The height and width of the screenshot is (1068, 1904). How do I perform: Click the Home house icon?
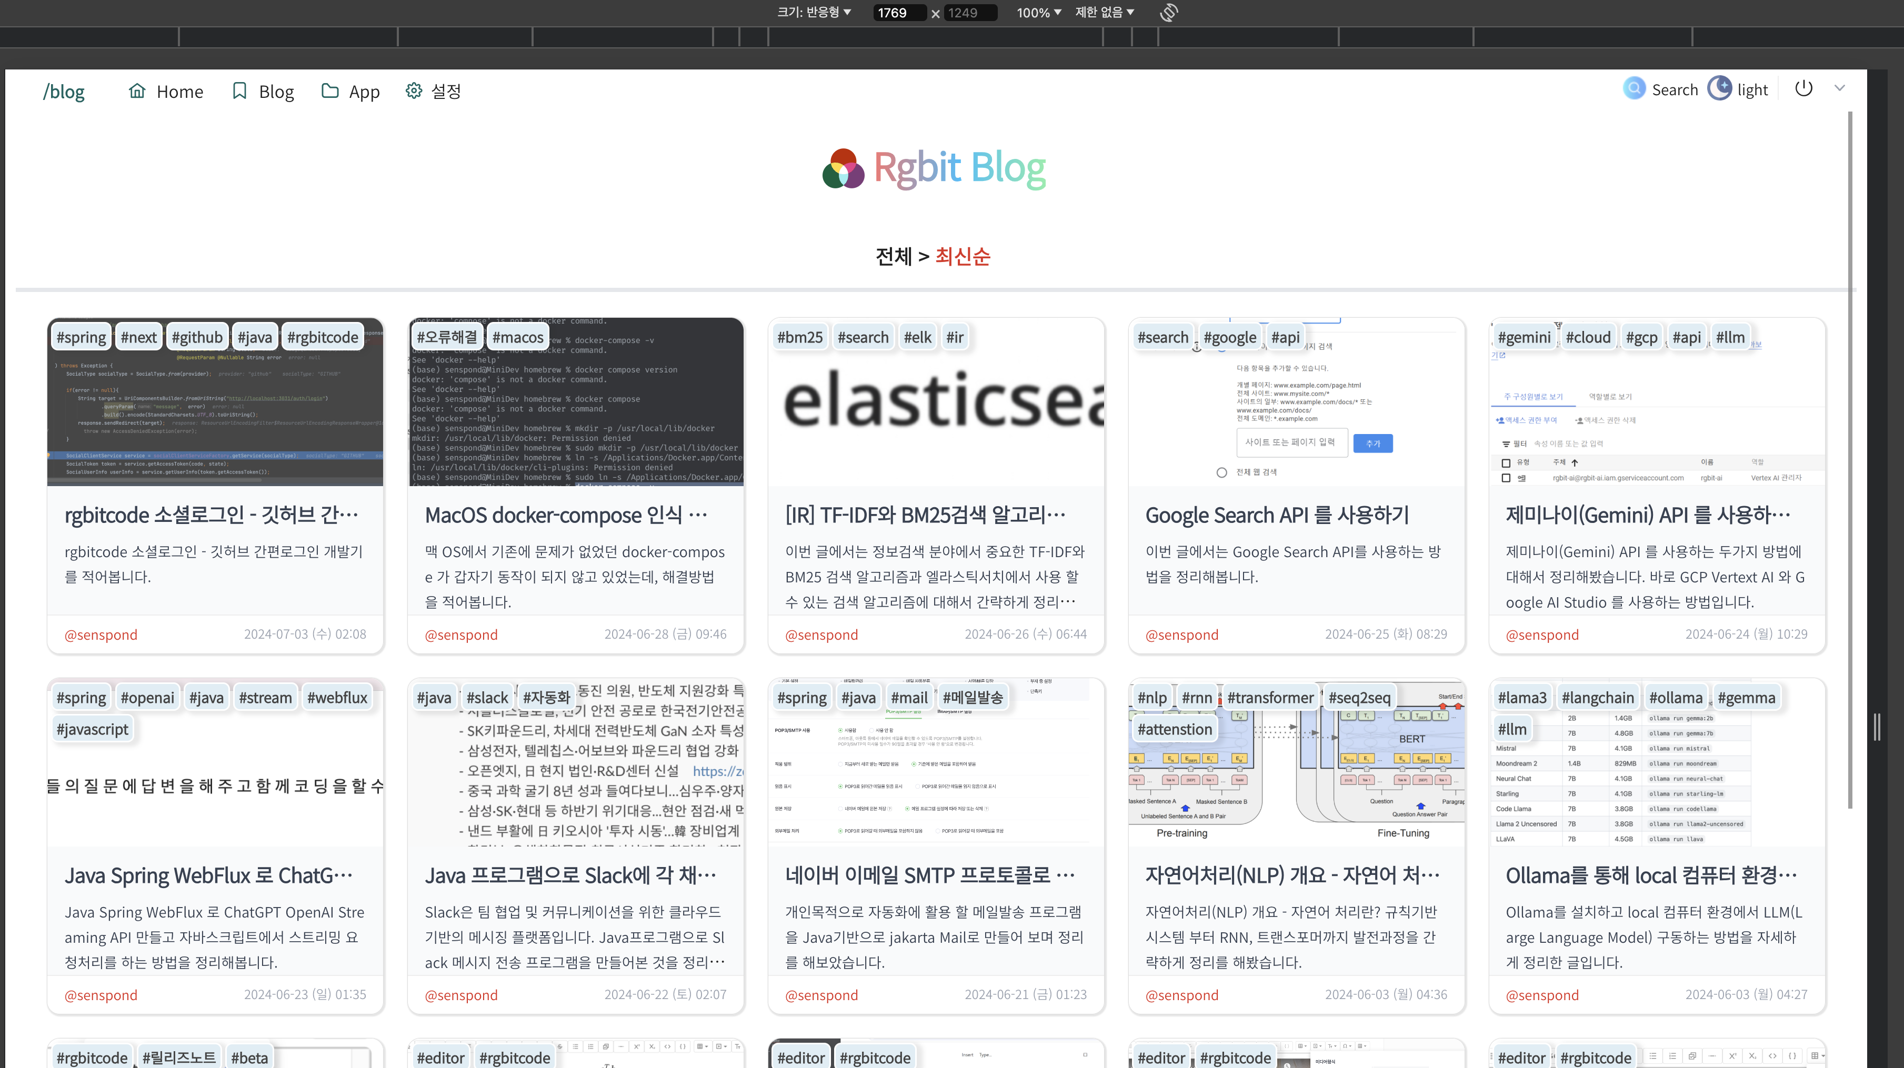click(137, 90)
